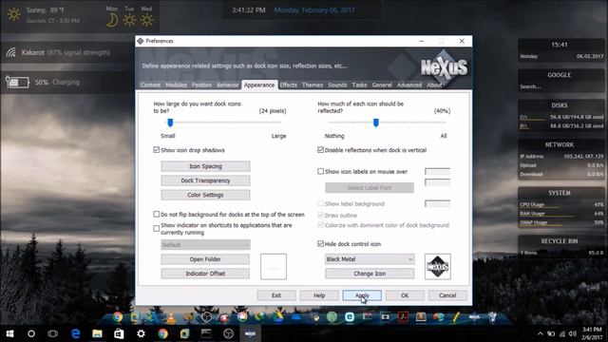Click the dock icon size slider handle

pyautogui.click(x=170, y=123)
